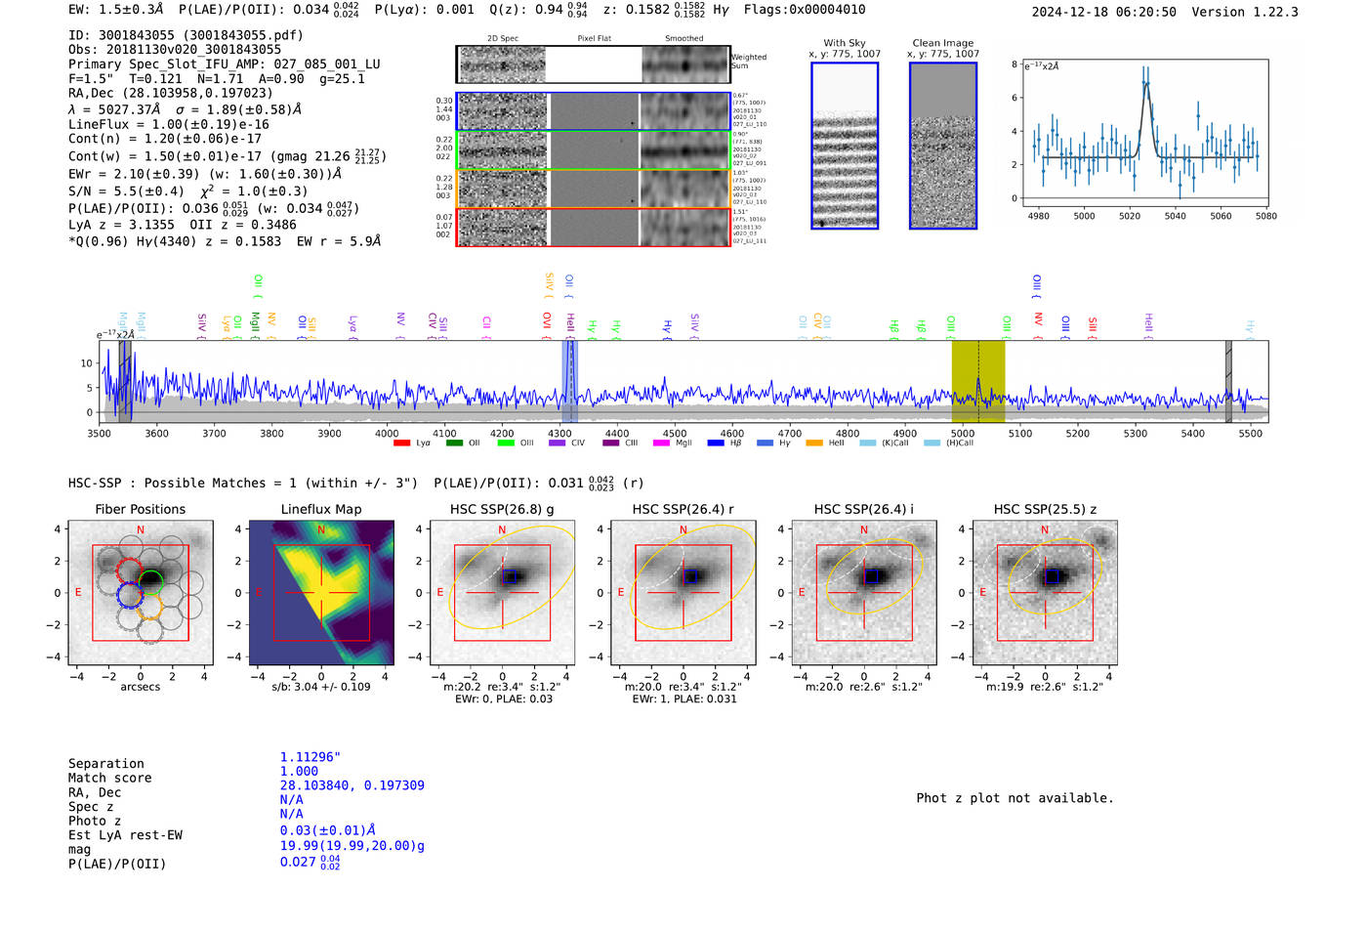Select the orange-outlined fiber spectrum row
The image size is (1367, 931).
coord(593,189)
